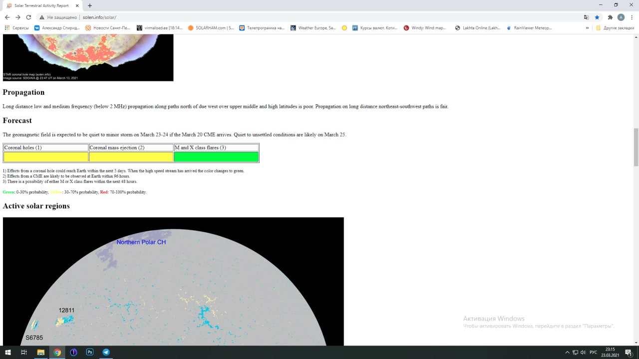This screenshot has width=639, height=359.
Task: Click green swatch under M and X flares
Action: (216, 157)
